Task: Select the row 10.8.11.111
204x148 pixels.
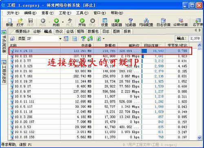Action: click(99, 102)
